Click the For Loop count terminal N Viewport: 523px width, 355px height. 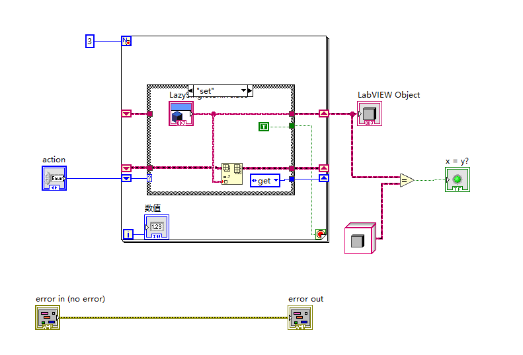coord(126,41)
